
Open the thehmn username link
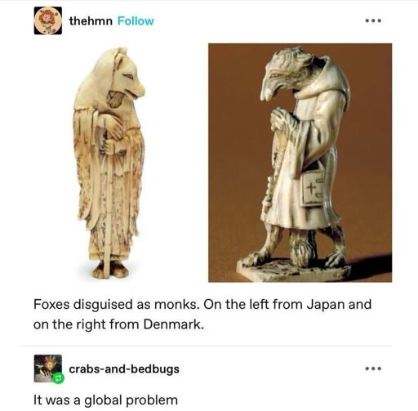tap(91, 21)
